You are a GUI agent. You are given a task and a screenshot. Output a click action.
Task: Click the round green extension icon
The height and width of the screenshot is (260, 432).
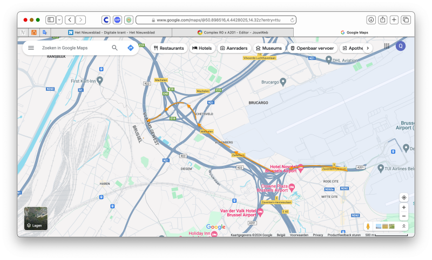[129, 20]
